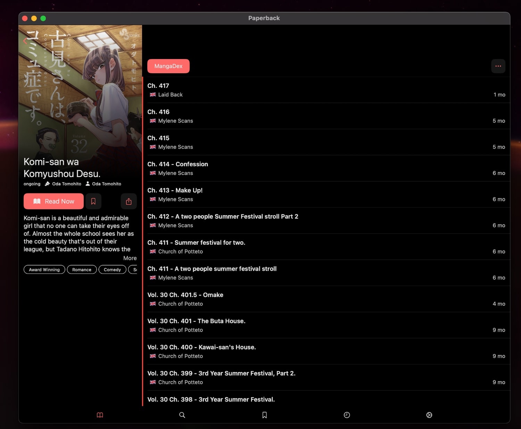Open the Settings gear icon
Screen dimensions: 521x429
429,415
